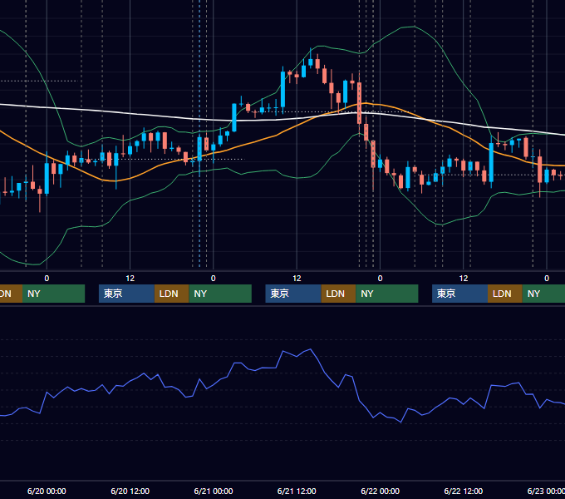Select the 東京 session block on 6/20
This screenshot has width=565, height=499.
coord(126,294)
